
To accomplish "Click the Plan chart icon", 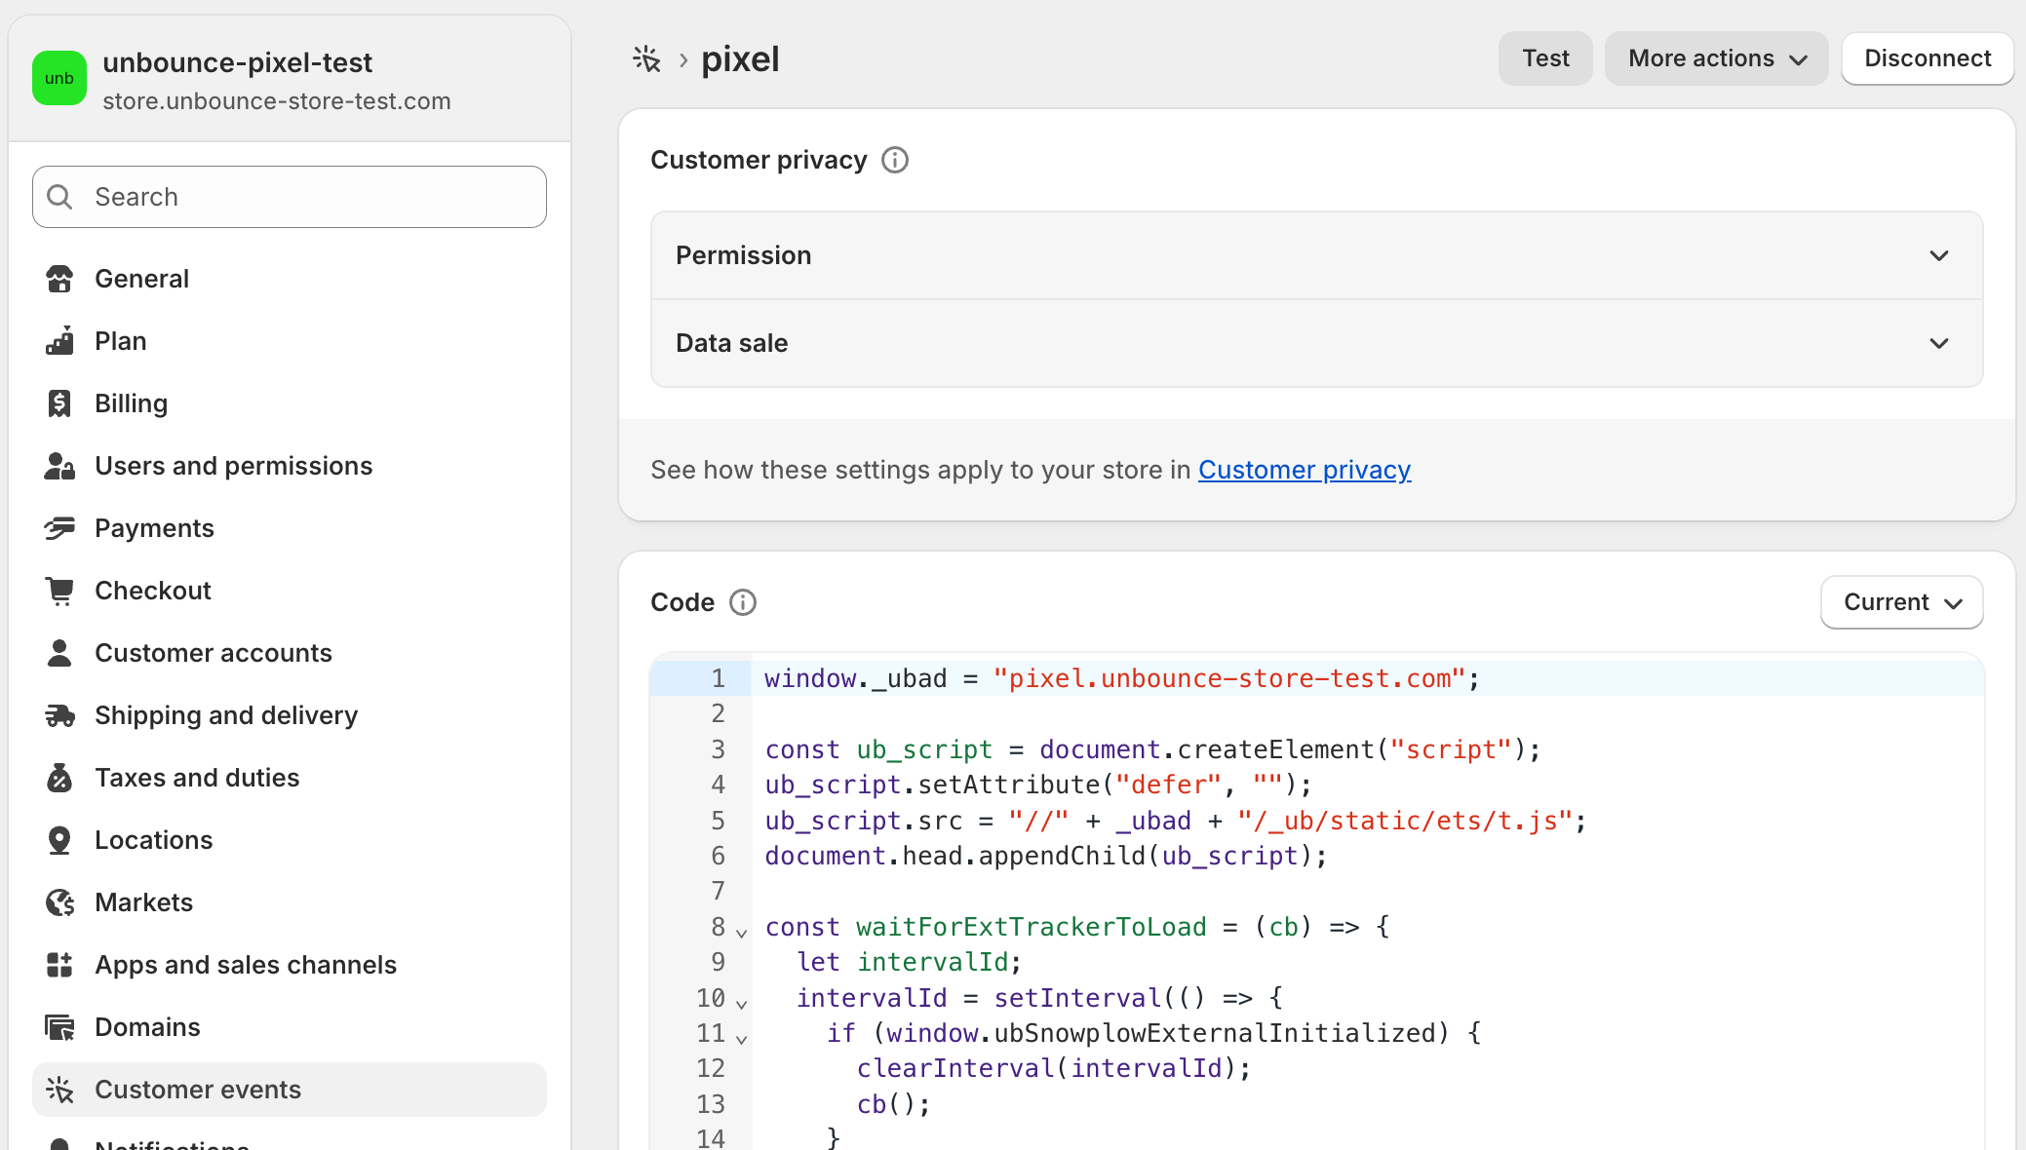I will point(59,341).
